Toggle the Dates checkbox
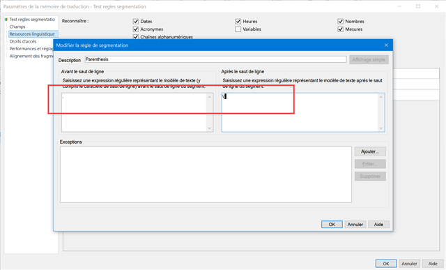 136,22
